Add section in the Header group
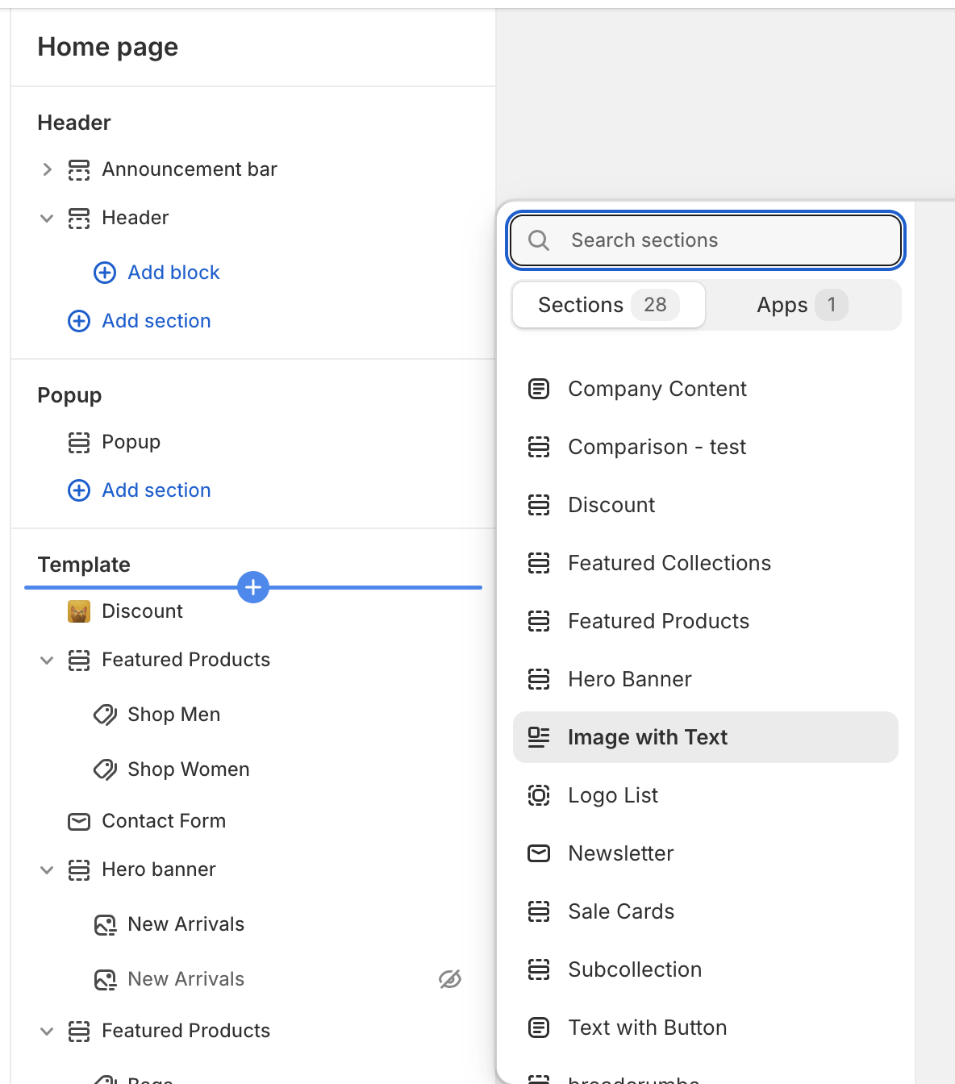 (140, 321)
